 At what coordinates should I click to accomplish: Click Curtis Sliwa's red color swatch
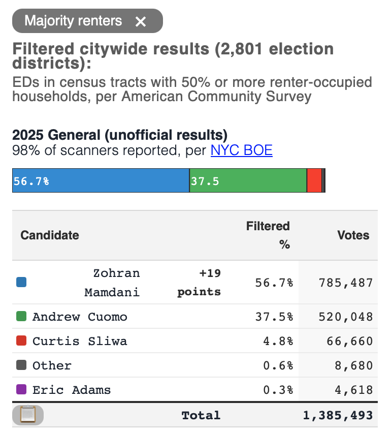point(21,341)
